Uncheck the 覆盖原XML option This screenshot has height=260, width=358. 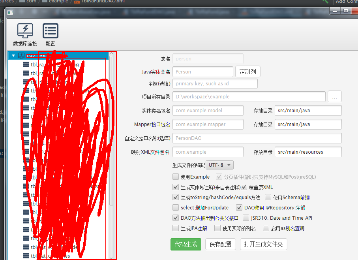244,187
